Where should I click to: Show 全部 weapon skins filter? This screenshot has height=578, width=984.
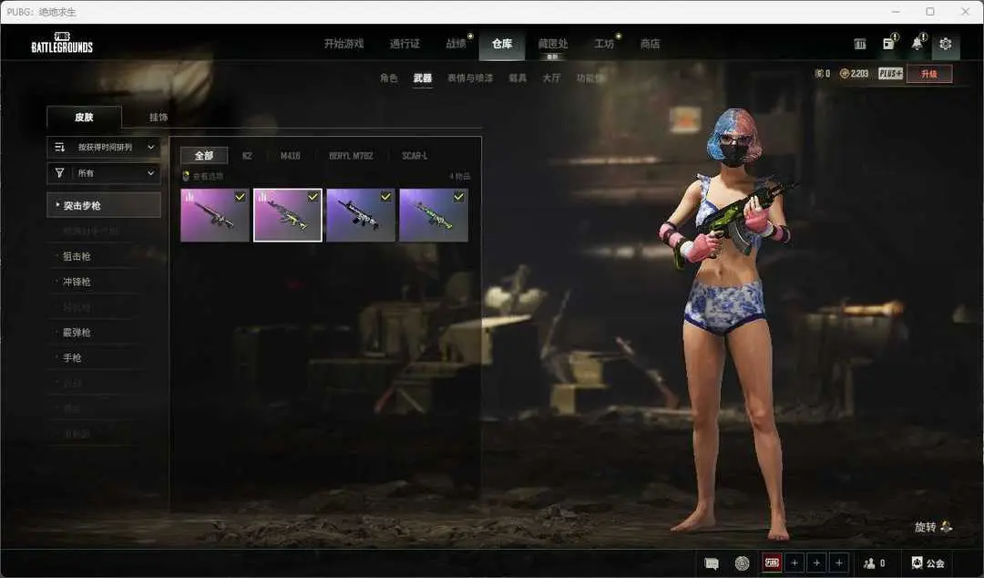[x=204, y=155]
